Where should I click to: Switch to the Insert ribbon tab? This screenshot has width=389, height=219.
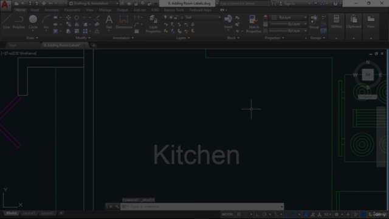coord(35,10)
